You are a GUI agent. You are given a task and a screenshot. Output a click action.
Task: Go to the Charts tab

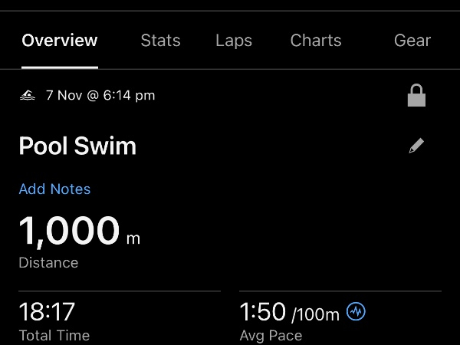(x=316, y=41)
